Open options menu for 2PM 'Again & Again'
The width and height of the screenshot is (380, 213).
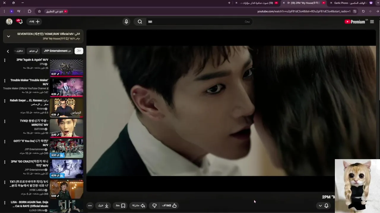pos(4,60)
